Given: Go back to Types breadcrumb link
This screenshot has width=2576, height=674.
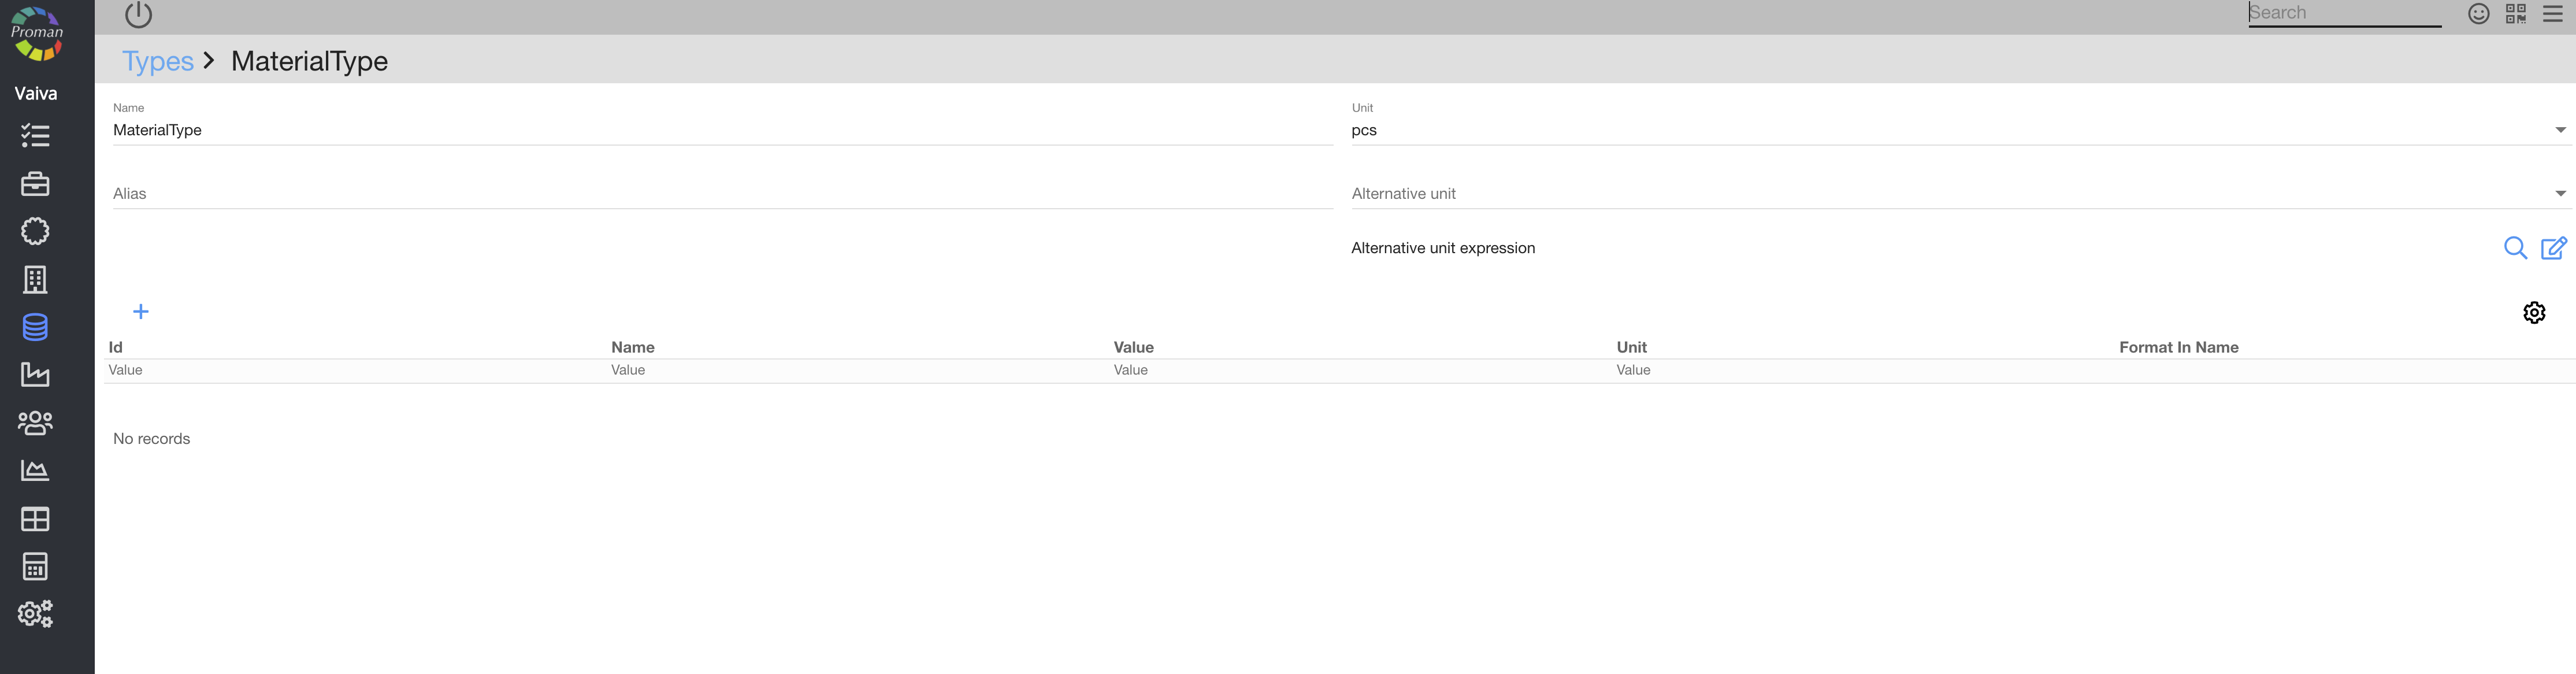Looking at the screenshot, I should [x=158, y=61].
